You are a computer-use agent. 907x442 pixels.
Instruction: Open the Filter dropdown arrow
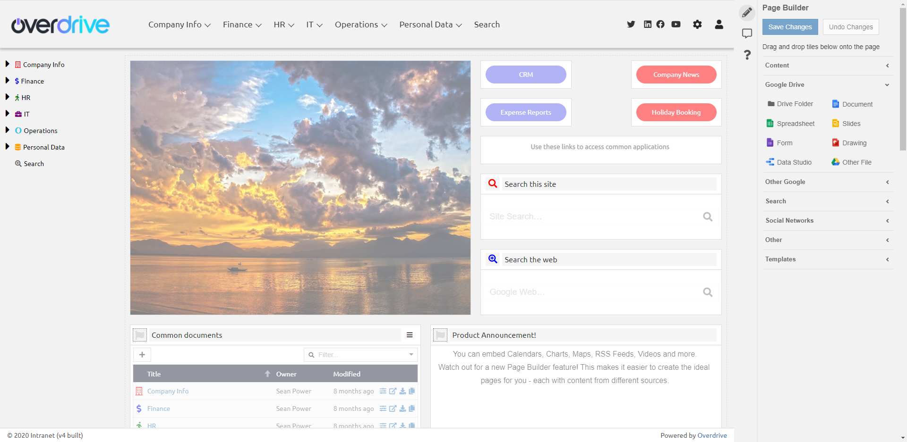(411, 355)
